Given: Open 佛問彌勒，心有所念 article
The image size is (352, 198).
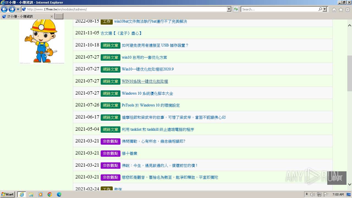Looking at the screenshot, I should (154, 141).
